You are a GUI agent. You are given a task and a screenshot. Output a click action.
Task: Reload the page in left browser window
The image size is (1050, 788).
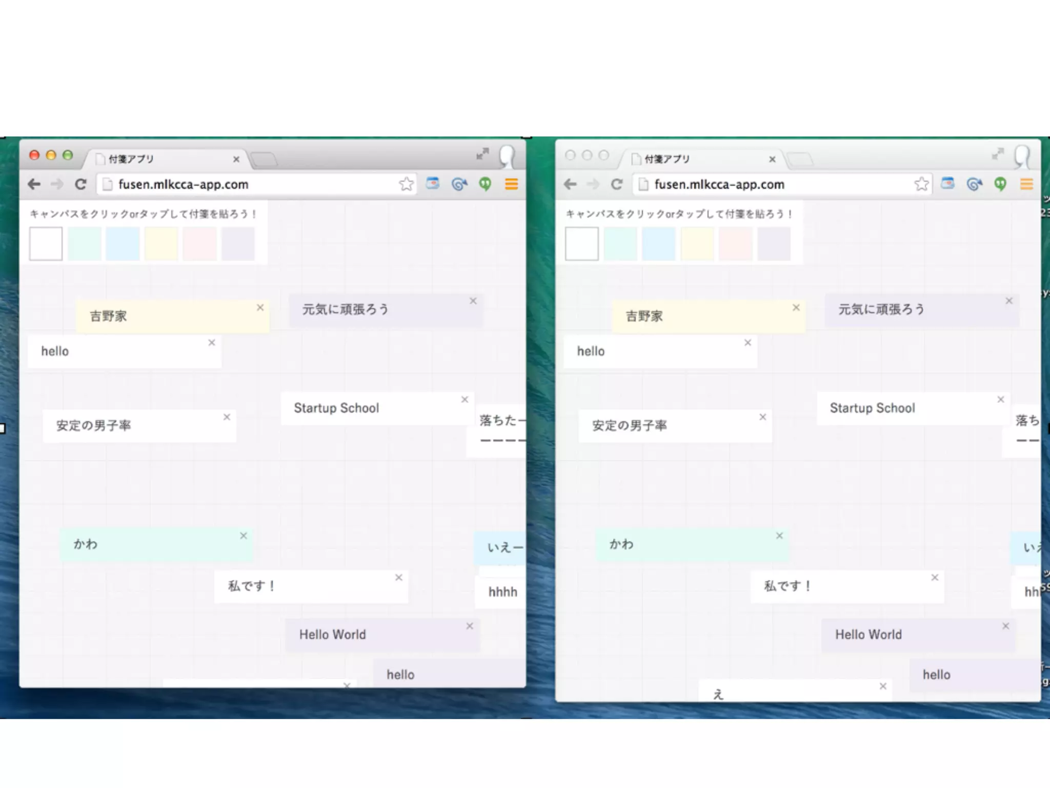click(x=80, y=184)
